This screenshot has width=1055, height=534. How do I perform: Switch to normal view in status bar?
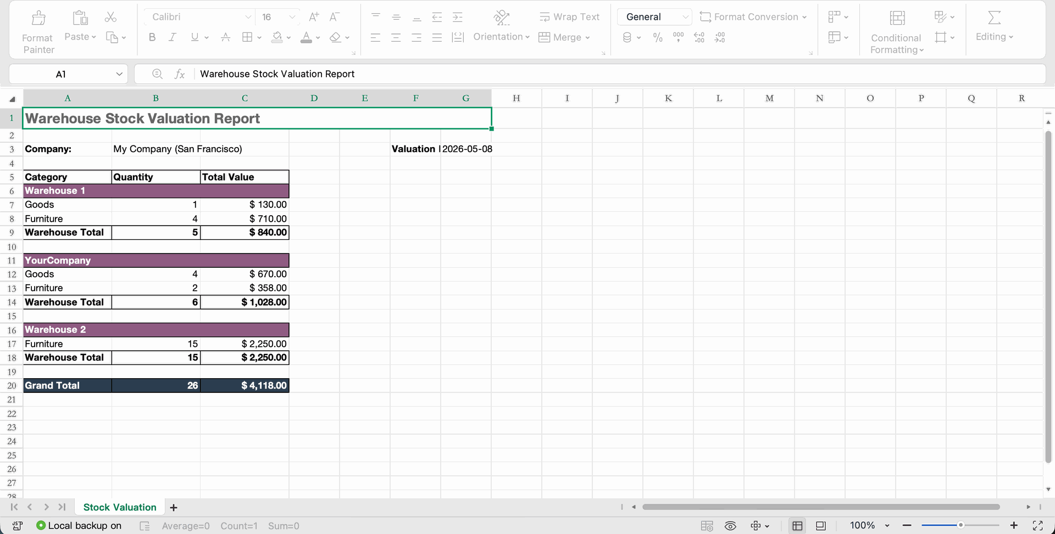click(797, 526)
